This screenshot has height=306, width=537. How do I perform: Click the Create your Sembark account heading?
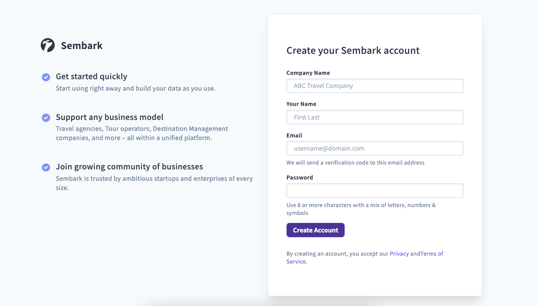point(353,50)
